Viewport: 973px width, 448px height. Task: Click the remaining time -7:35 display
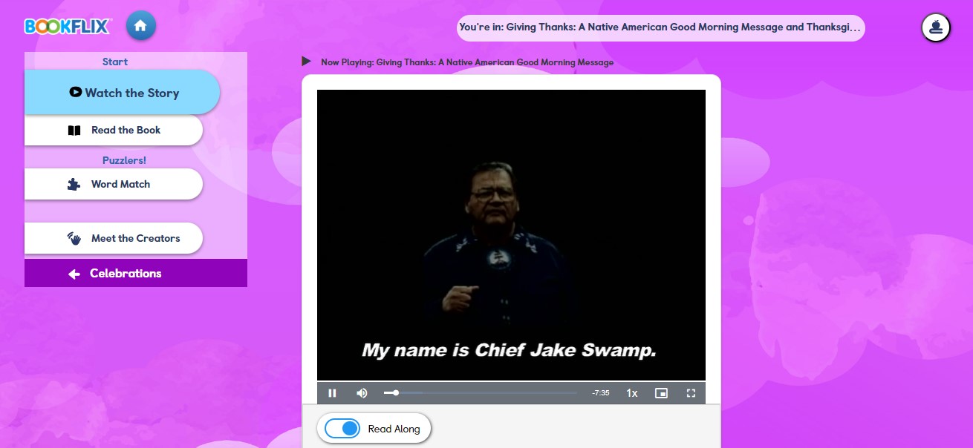pyautogui.click(x=601, y=393)
